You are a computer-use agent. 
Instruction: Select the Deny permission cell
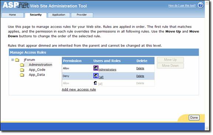pos(66,76)
